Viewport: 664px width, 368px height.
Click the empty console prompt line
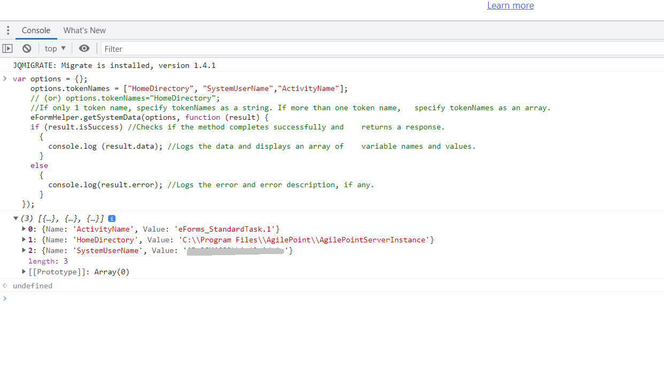[x=321, y=298]
